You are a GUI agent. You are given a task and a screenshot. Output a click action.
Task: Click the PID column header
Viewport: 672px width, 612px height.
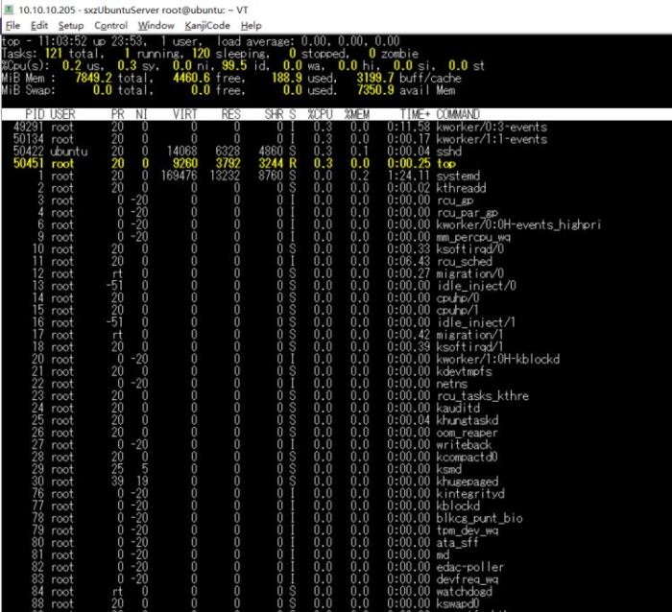[35, 114]
